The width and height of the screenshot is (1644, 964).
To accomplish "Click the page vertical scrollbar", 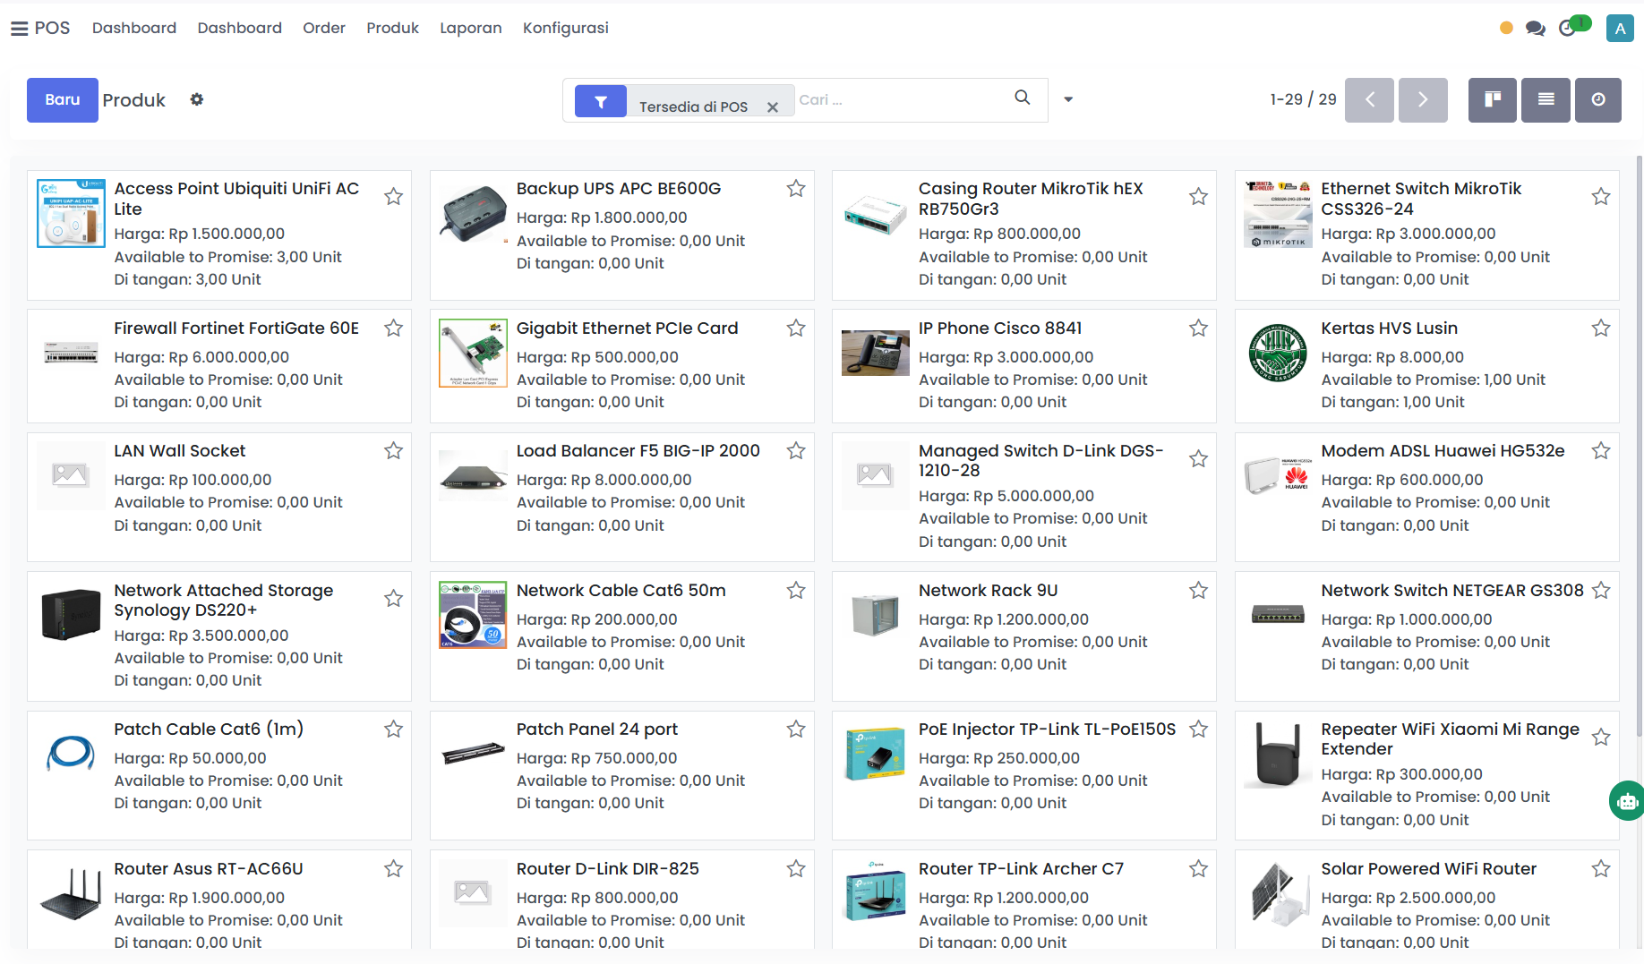I will 1640,448.
